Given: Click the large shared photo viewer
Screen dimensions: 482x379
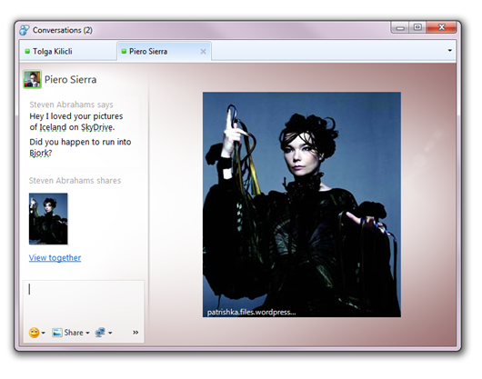Looking at the screenshot, I should (x=302, y=204).
